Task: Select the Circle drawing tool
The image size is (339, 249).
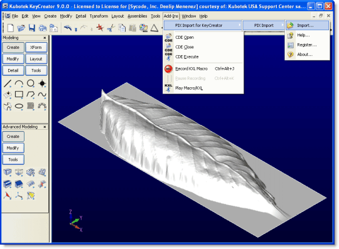Action: pos(31,83)
